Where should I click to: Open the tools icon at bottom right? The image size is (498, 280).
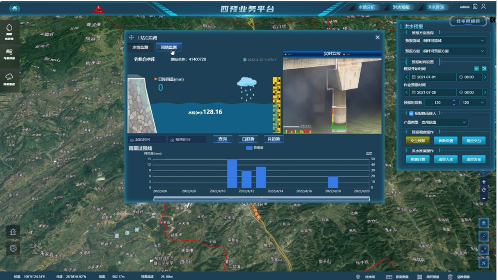point(483,263)
